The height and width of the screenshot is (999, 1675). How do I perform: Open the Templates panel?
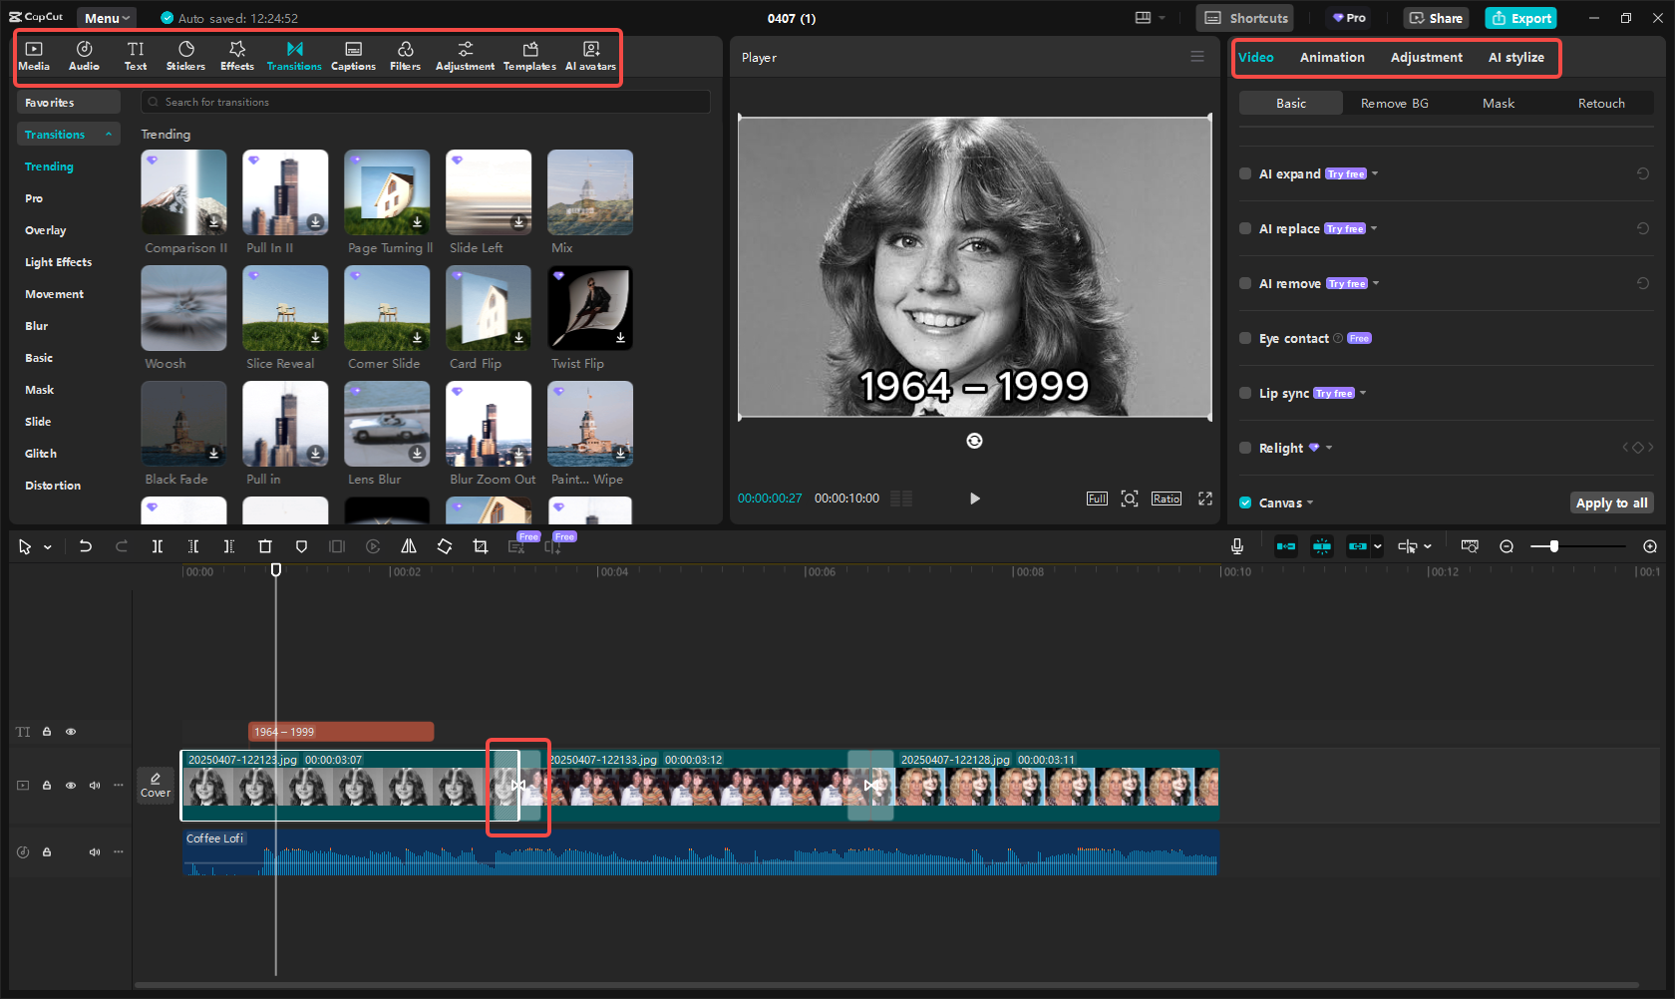tap(528, 55)
